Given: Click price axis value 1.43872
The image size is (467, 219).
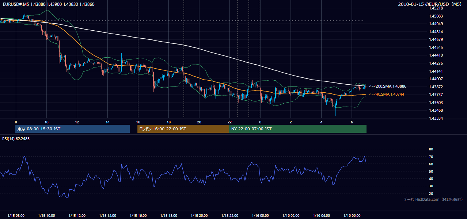Looking at the screenshot, I should click(x=436, y=87).
